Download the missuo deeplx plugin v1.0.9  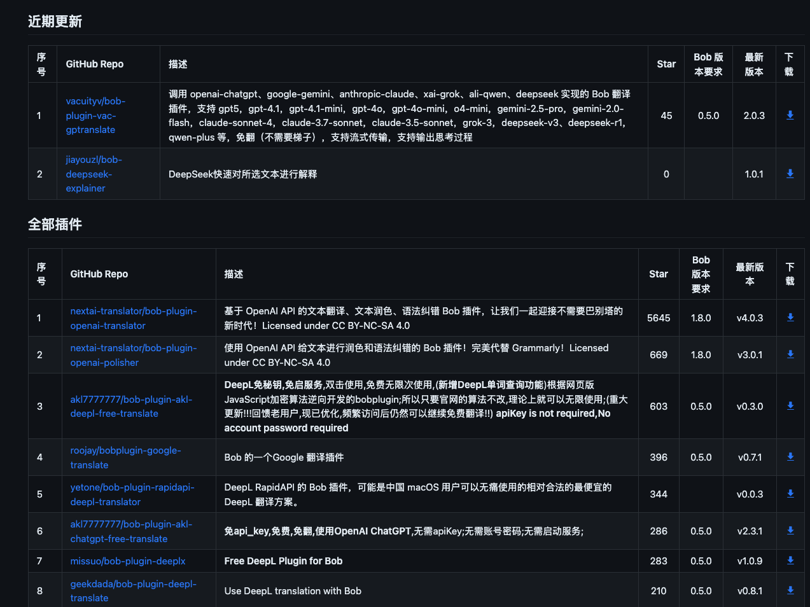[x=790, y=561]
